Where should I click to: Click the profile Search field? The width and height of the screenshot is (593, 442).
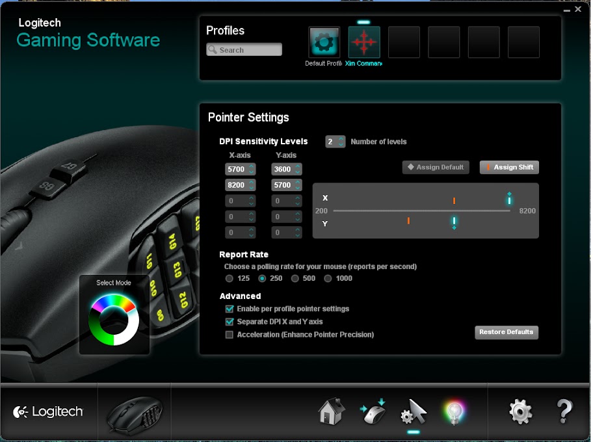pyautogui.click(x=244, y=49)
